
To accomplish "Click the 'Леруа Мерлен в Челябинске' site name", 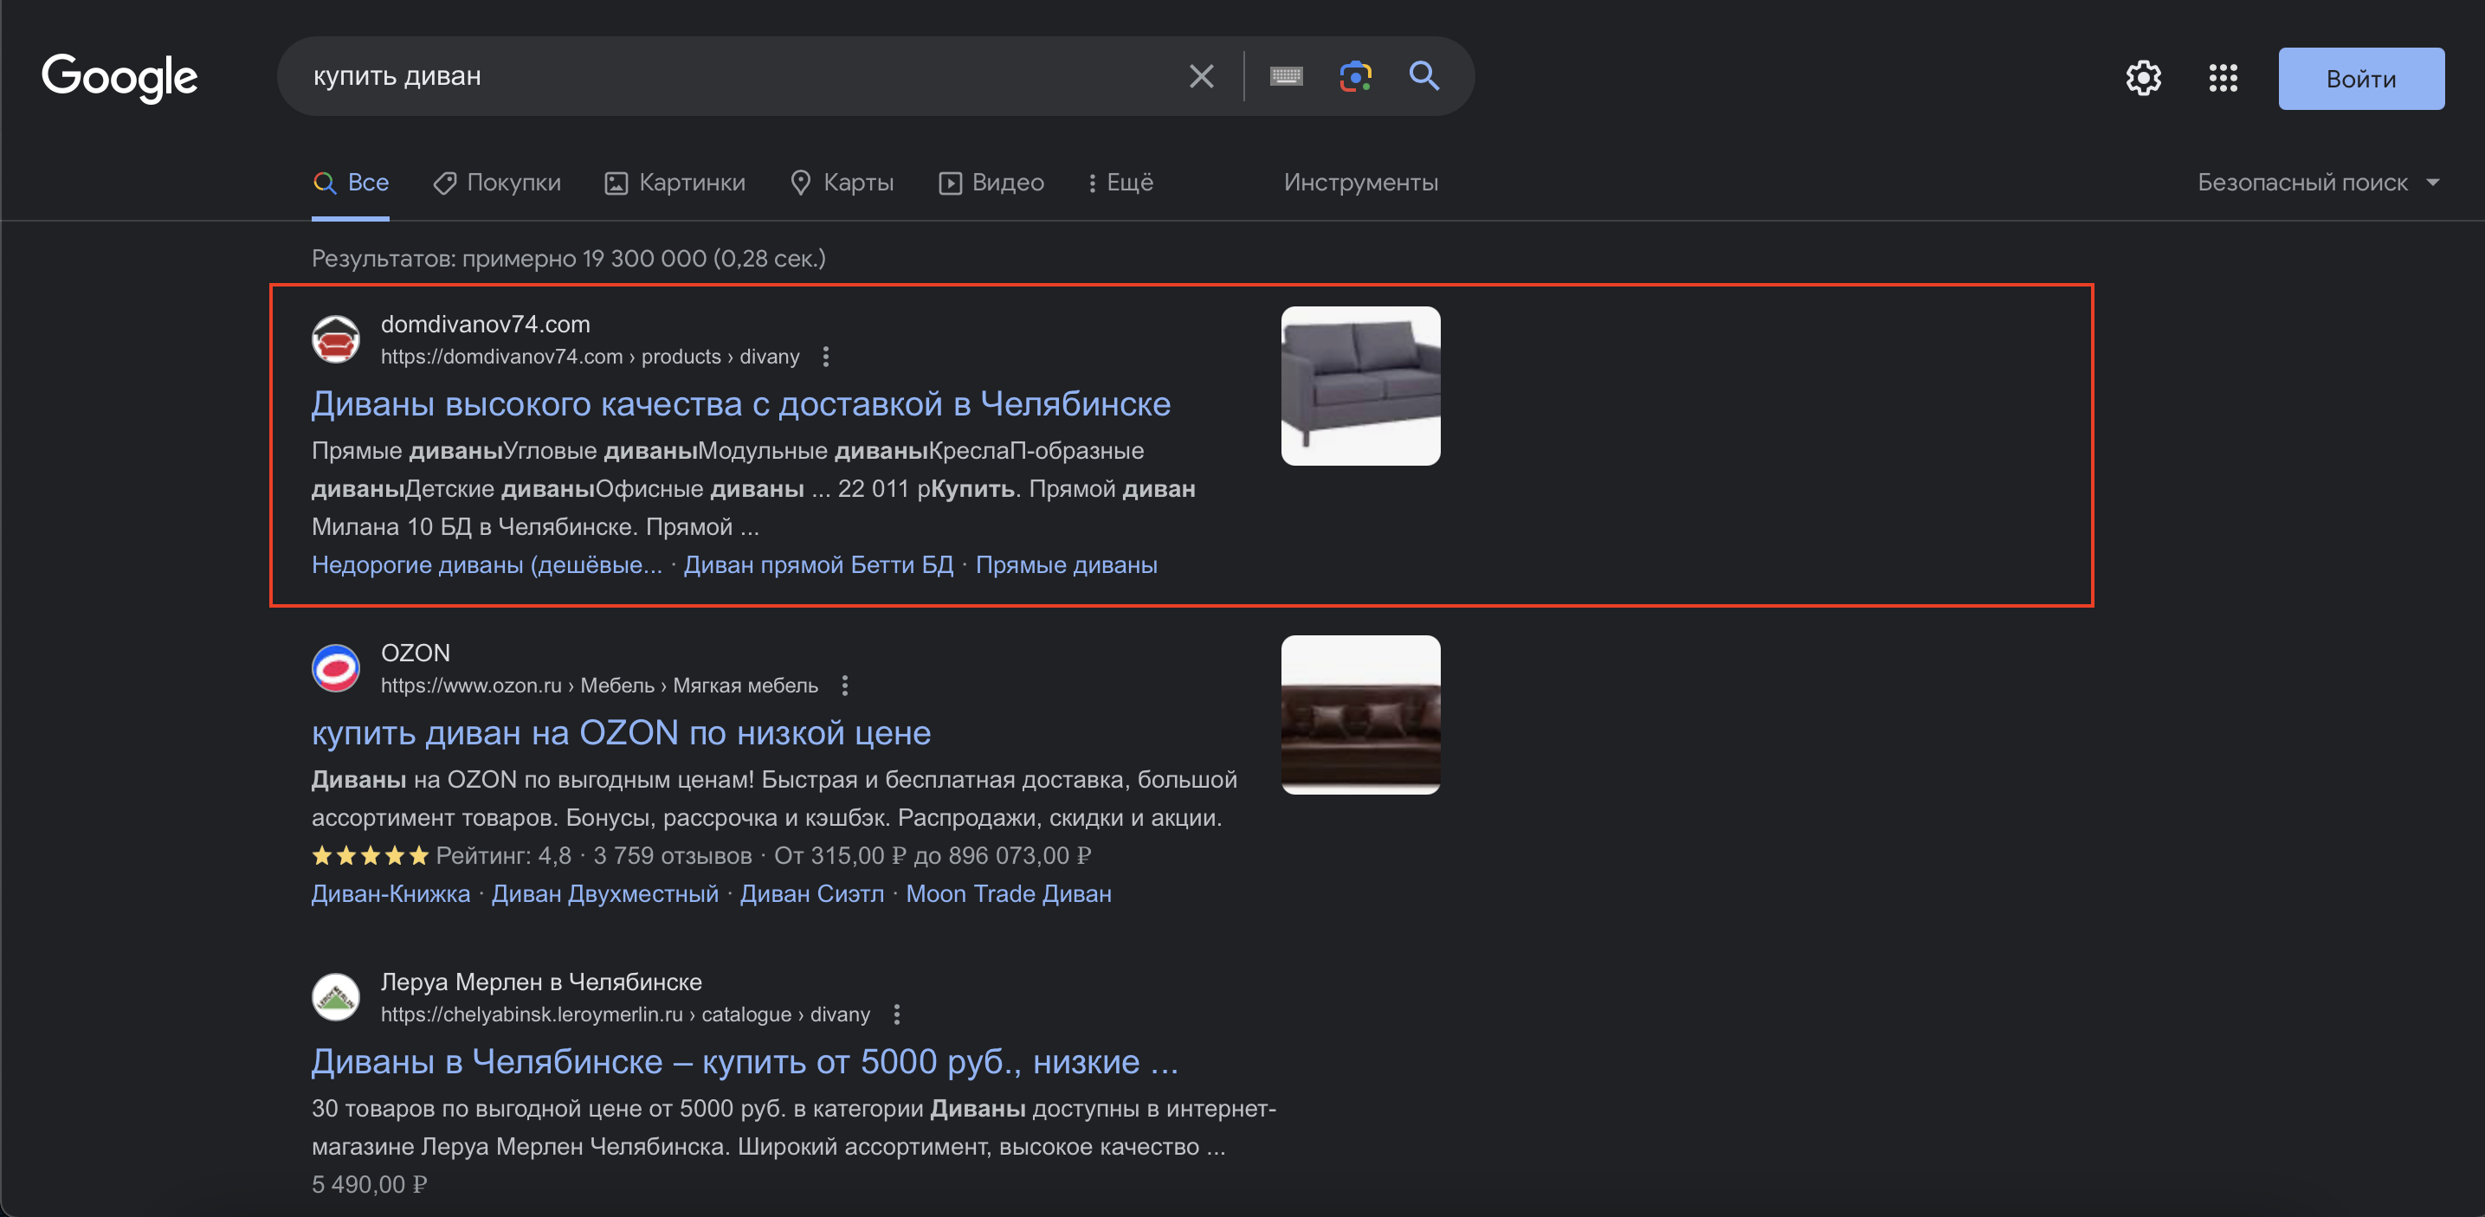I will click(x=541, y=982).
